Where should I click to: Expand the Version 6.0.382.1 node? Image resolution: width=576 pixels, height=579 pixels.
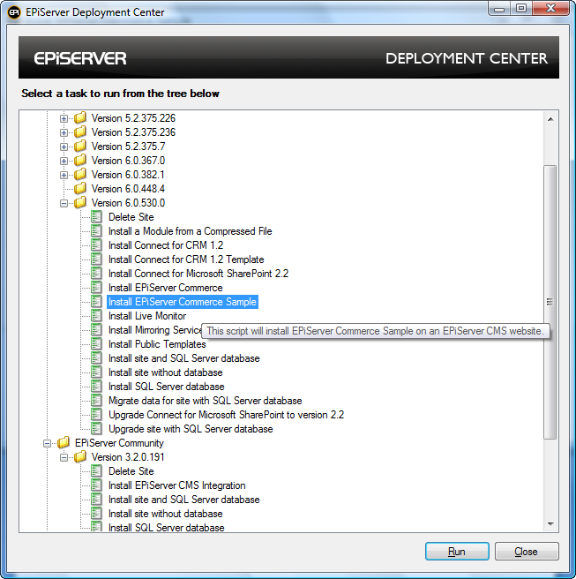coord(64,175)
